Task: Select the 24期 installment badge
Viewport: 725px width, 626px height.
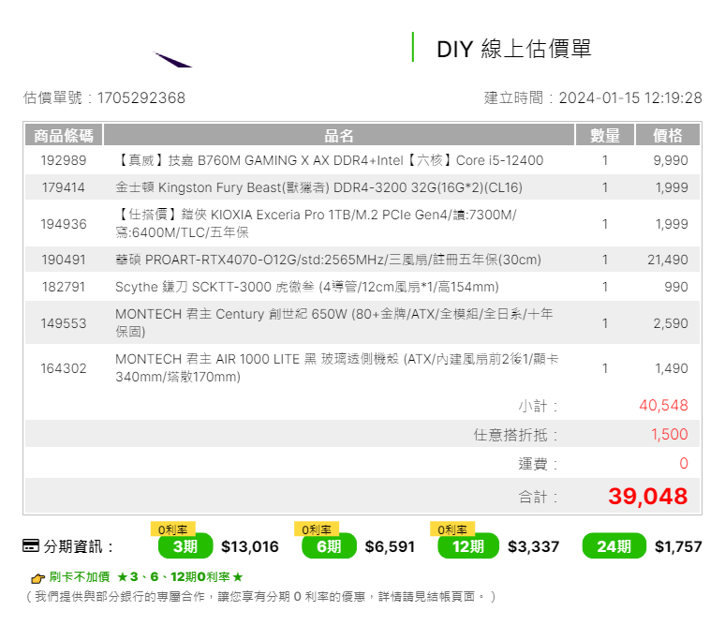Action: click(x=614, y=546)
